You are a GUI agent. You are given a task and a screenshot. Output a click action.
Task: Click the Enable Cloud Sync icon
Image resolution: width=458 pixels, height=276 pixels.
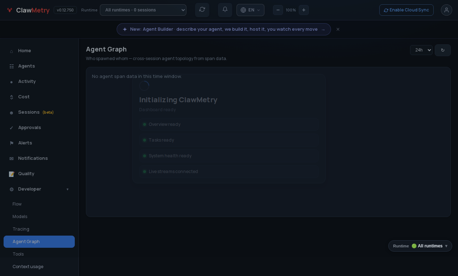(386, 10)
